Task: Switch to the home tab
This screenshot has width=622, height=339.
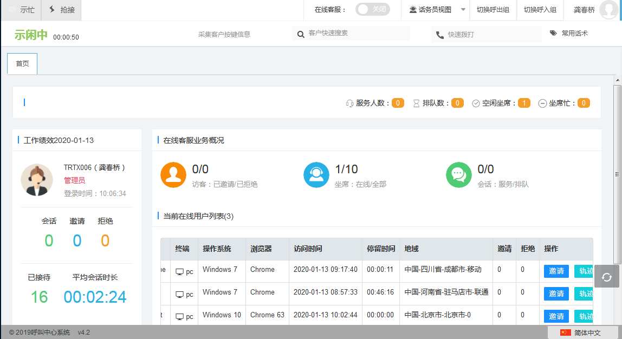Action: (x=22, y=64)
